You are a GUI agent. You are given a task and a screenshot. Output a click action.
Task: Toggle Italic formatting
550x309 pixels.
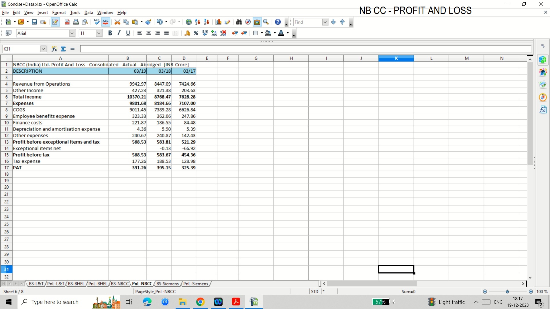(119, 33)
